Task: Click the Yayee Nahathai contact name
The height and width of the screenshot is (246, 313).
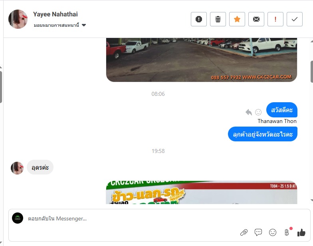Action: pos(55,14)
